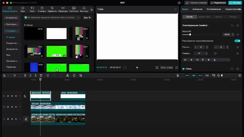
Task: Open the Субтитры captions tab
Action: click(74, 9)
